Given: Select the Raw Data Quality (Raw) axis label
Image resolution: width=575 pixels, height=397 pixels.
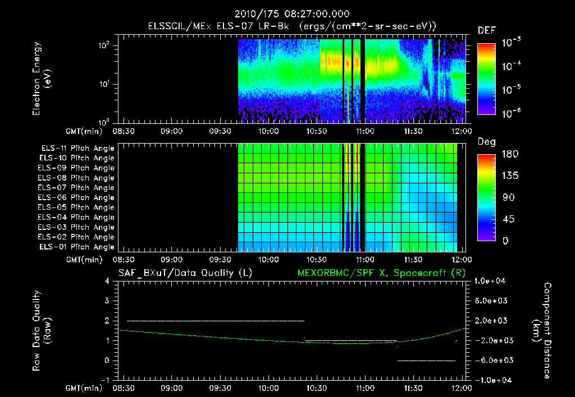Looking at the screenshot, I should pyautogui.click(x=42, y=331).
